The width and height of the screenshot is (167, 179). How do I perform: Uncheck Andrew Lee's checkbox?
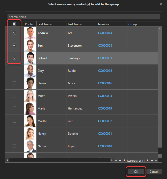14,33
